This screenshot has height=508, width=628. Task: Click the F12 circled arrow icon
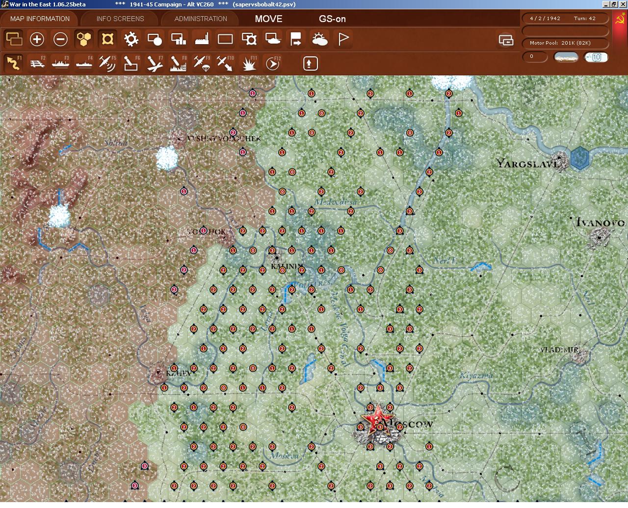point(272,63)
